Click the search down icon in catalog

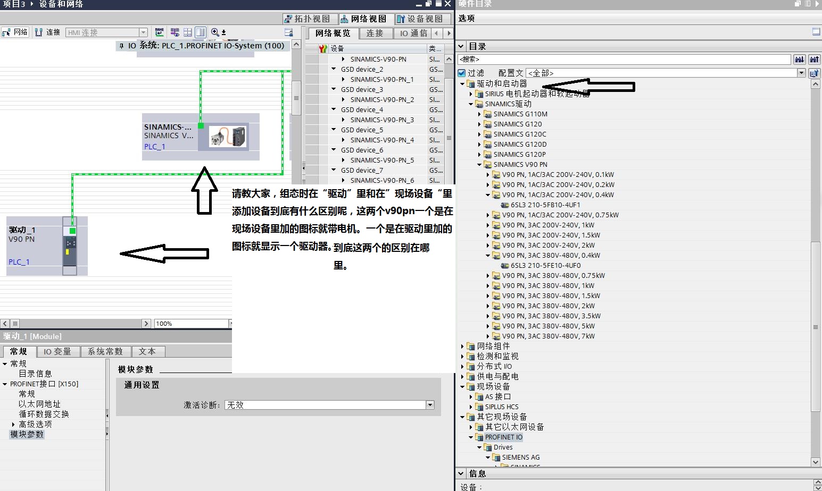click(799, 60)
